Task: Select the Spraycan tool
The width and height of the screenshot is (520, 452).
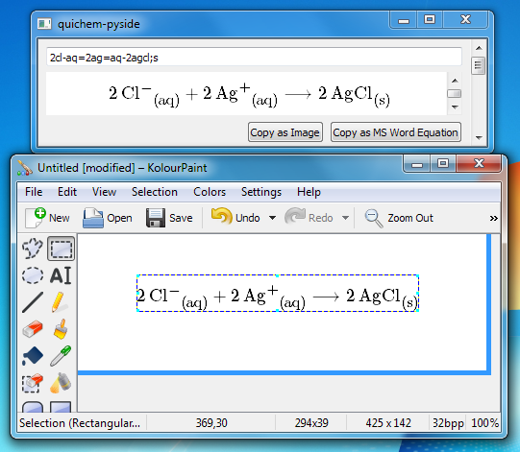Action: [x=61, y=383]
